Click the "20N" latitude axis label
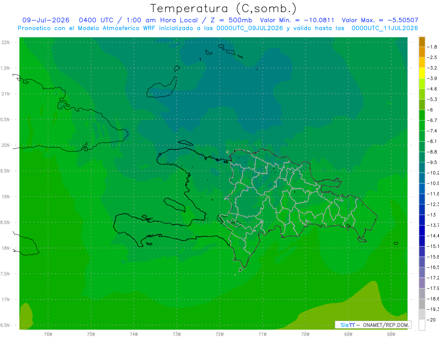439x339 pixels. [6, 145]
